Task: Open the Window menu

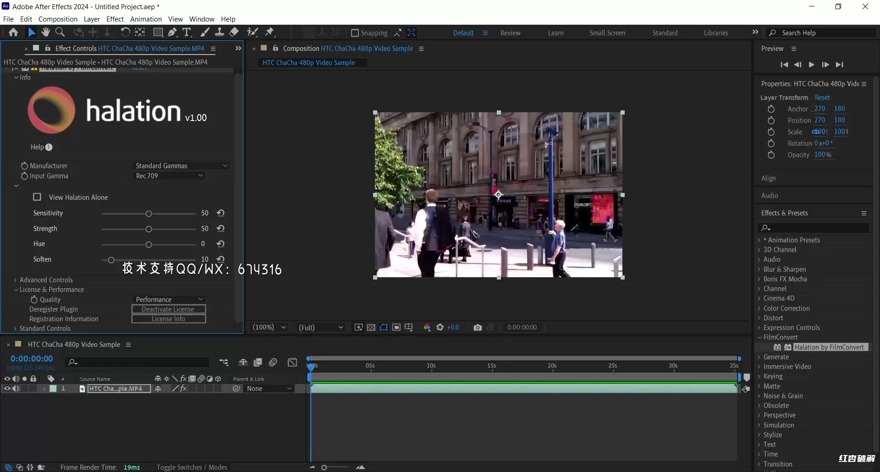Action: 202,19
